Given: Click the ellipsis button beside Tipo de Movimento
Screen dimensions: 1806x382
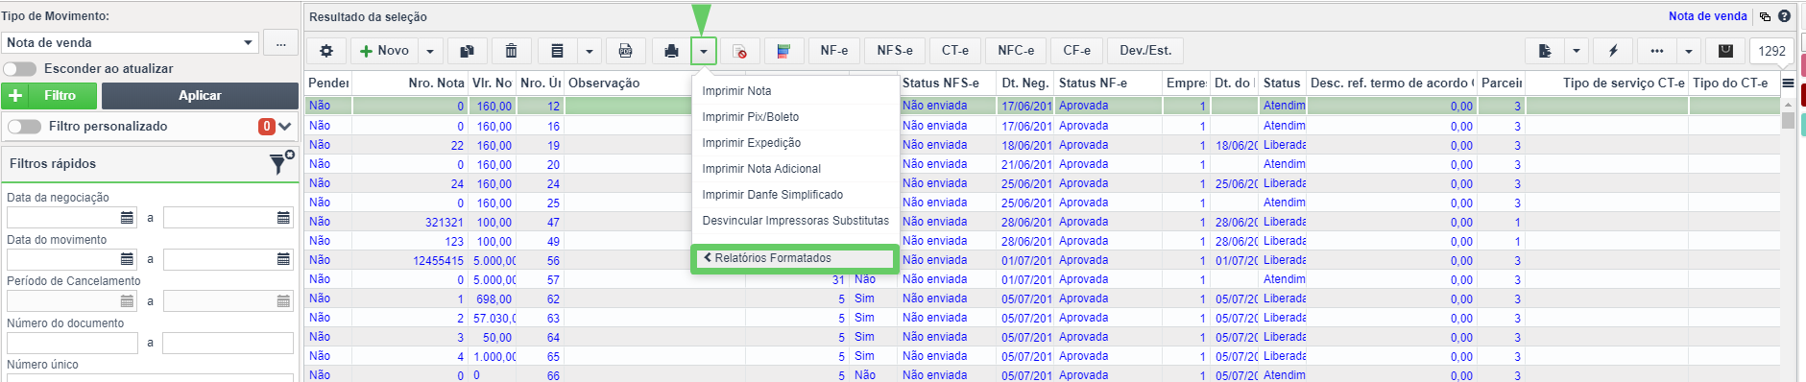Looking at the screenshot, I should (280, 42).
